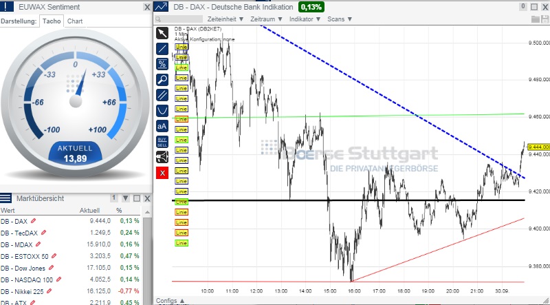
Task: Click the pencil icon next to DB - MDAX
Action: tap(38, 244)
